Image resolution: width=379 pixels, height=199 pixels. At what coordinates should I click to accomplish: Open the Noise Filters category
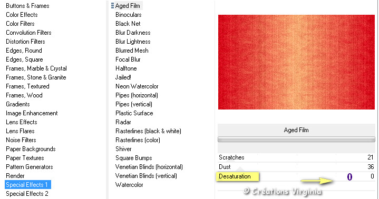(21, 140)
